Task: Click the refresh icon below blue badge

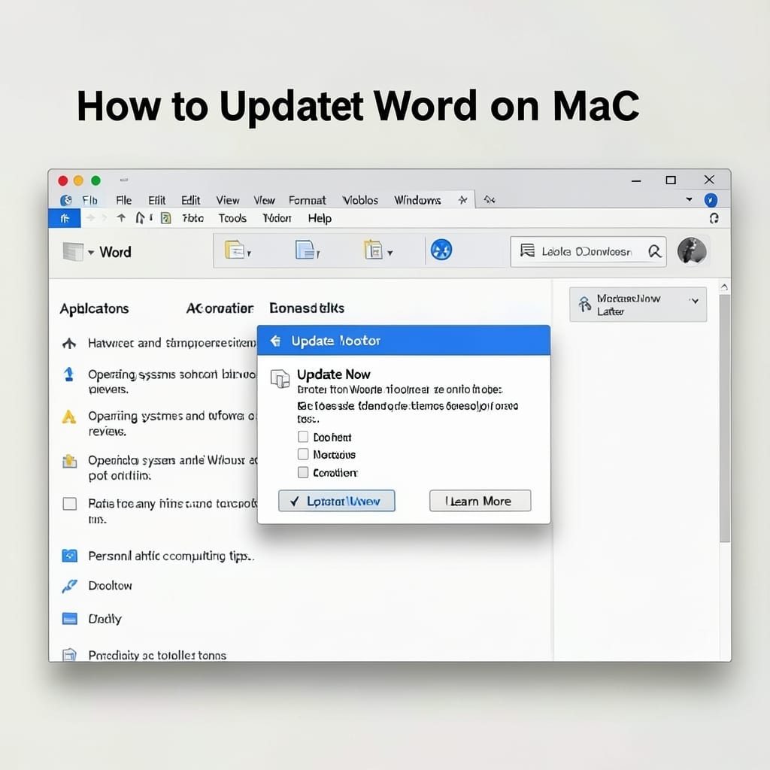Action: 714,219
